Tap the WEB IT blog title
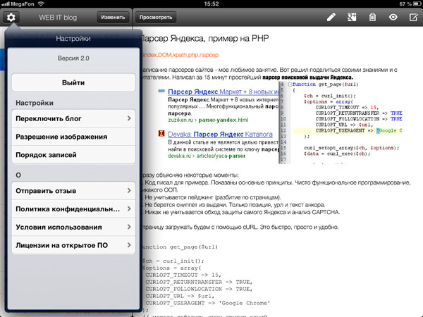The width and height of the screenshot is (423, 317). point(58,18)
